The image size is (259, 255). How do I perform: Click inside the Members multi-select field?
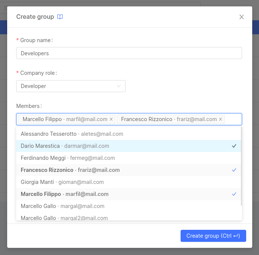point(232,119)
